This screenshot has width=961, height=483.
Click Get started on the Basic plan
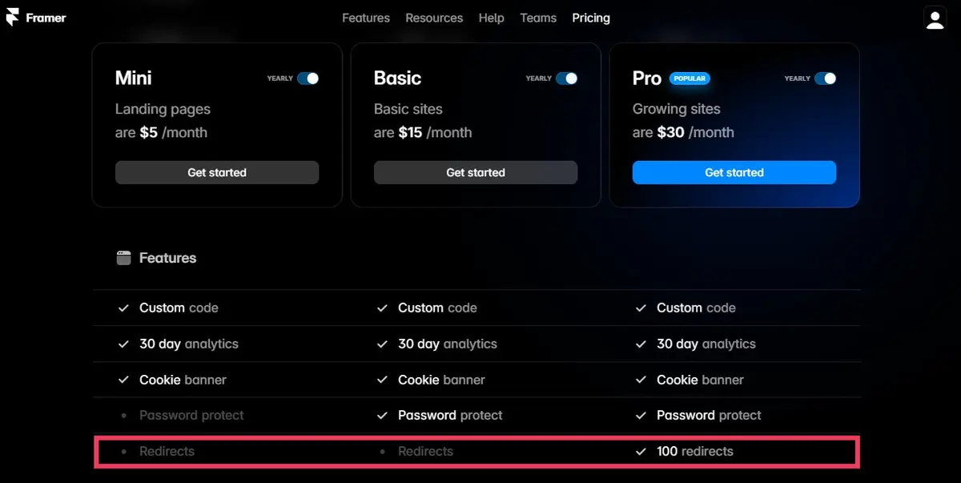click(x=476, y=172)
